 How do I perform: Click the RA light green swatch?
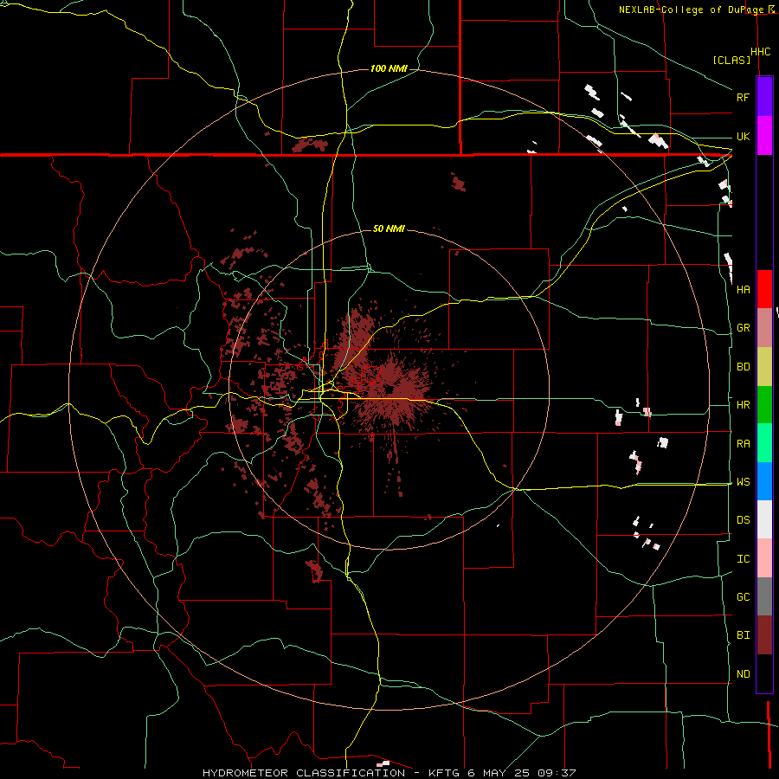[x=764, y=443]
